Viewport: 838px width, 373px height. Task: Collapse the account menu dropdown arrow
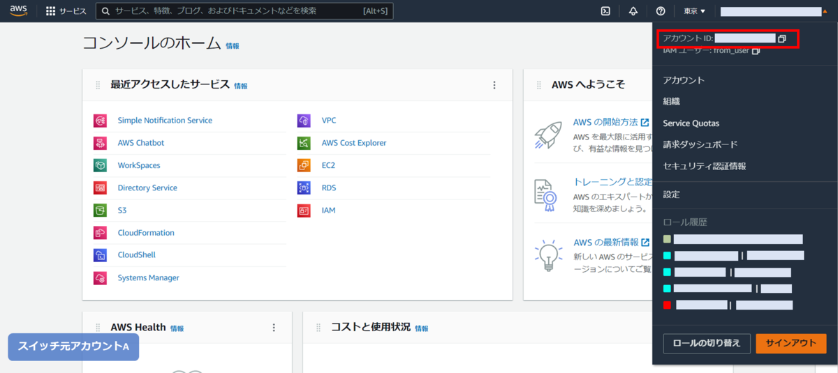tap(824, 11)
